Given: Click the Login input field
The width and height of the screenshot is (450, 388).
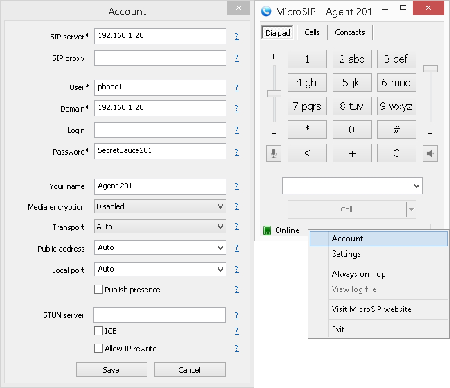Looking at the screenshot, I should 160,130.
